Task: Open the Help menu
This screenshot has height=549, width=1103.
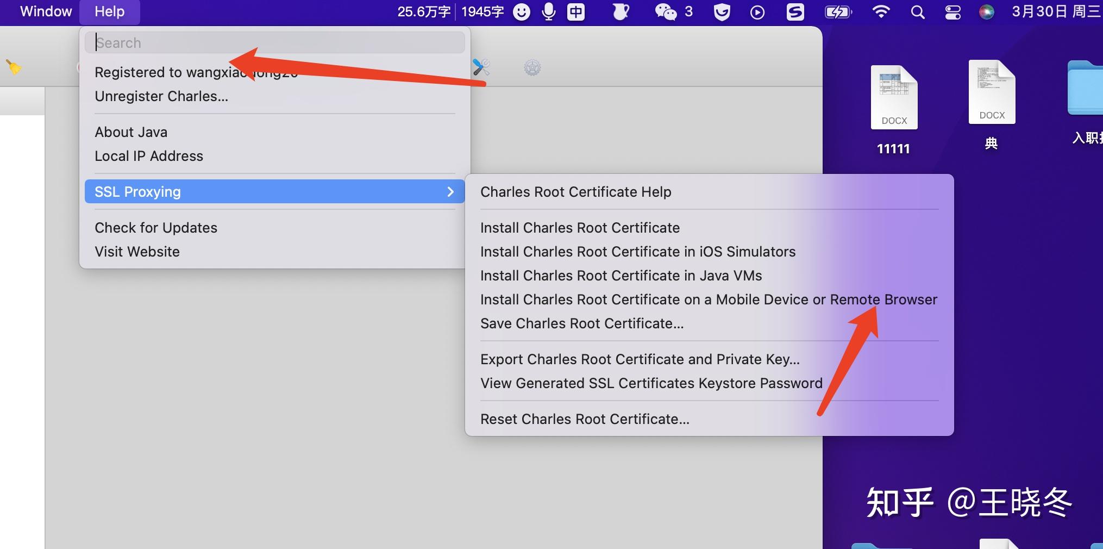Action: 109,11
